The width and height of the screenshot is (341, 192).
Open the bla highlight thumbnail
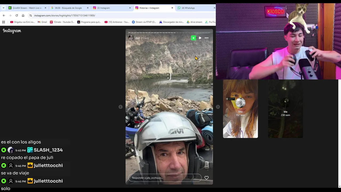pyautogui.click(x=285, y=109)
